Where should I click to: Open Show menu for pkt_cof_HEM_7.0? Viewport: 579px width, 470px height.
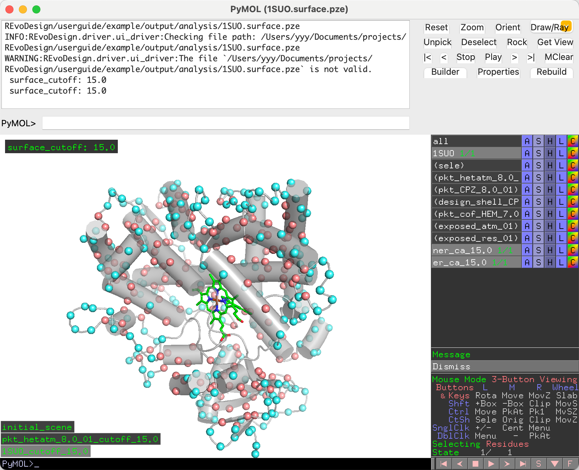[539, 214]
